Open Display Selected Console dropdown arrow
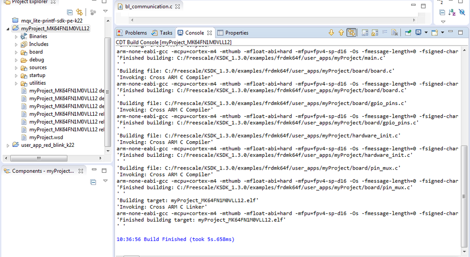This screenshot has width=470, height=257. tap(426, 32)
